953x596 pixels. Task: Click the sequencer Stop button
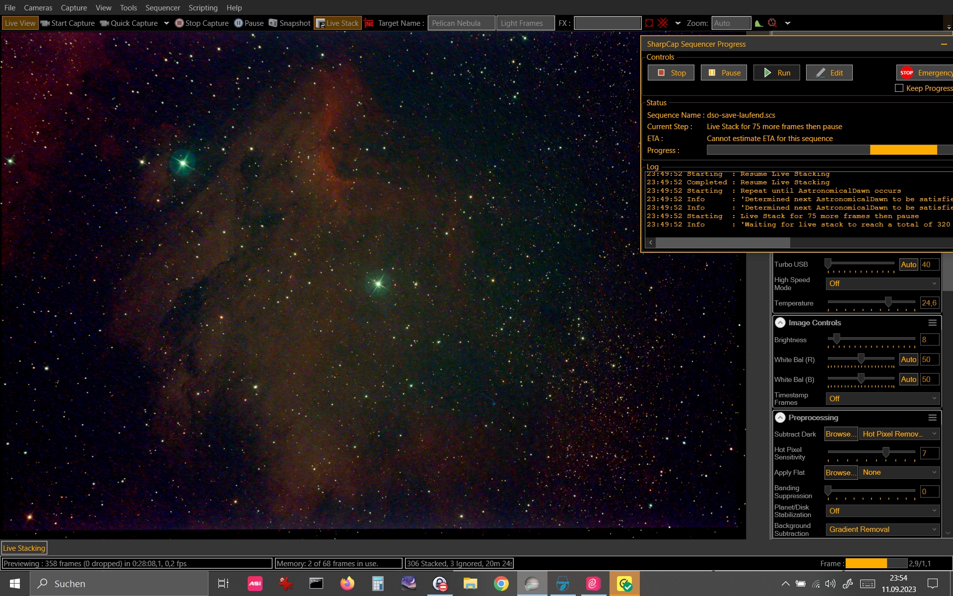(671, 73)
